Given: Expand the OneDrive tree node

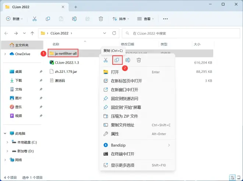Looking at the screenshot, I should tap(5, 54).
